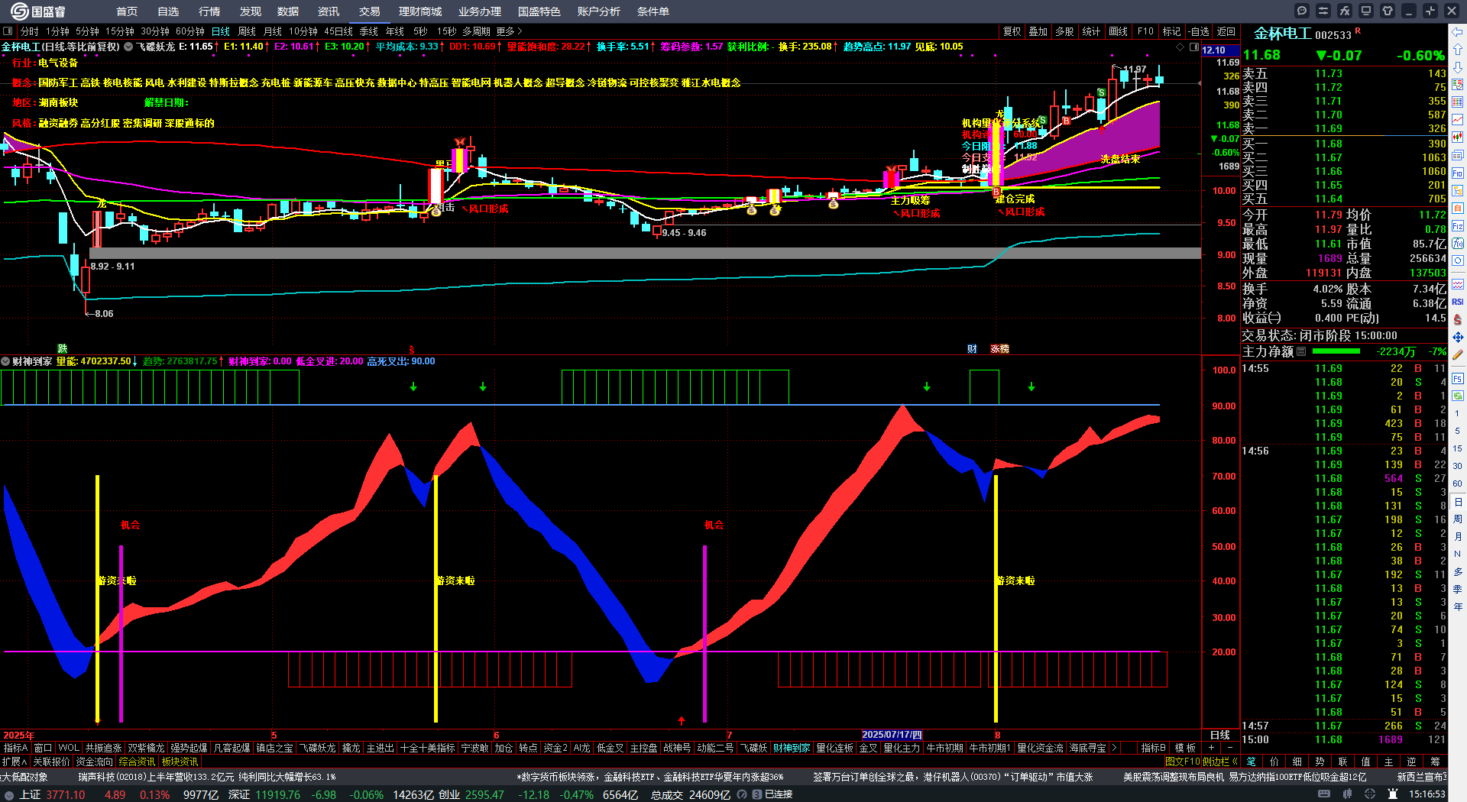Click the monitor screen layout icon

tap(1366, 11)
